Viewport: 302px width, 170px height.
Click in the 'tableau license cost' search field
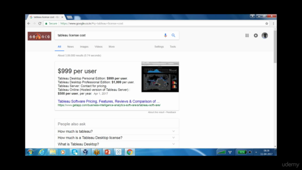[x=109, y=35]
